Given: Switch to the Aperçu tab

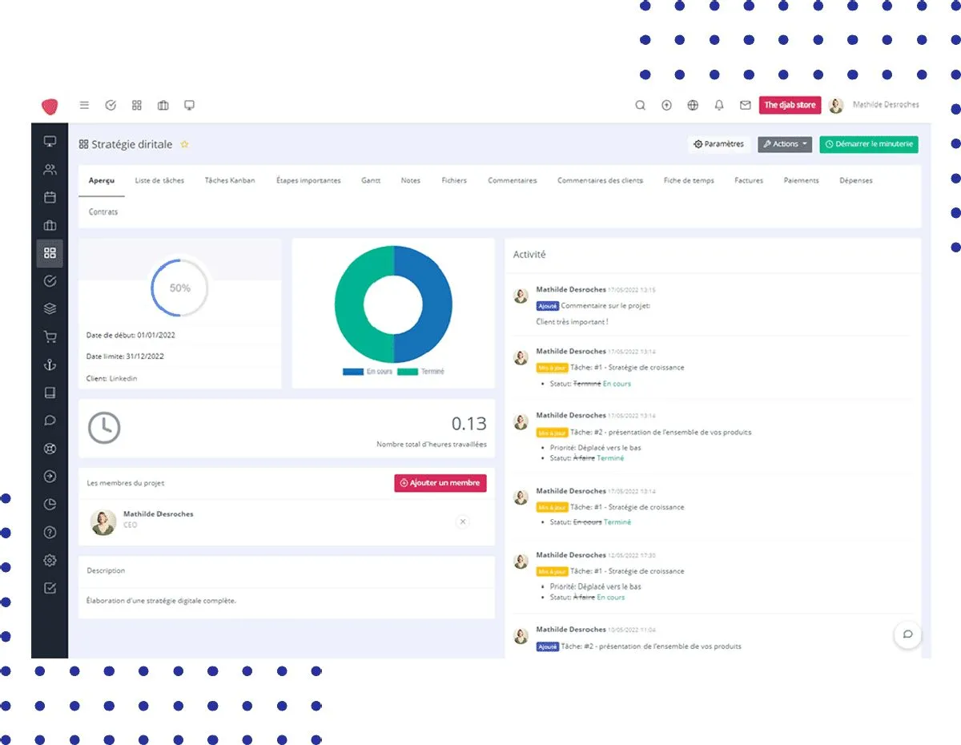Looking at the screenshot, I should tap(102, 180).
